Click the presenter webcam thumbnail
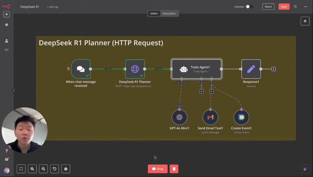The image size is (313, 177). tap(25, 130)
